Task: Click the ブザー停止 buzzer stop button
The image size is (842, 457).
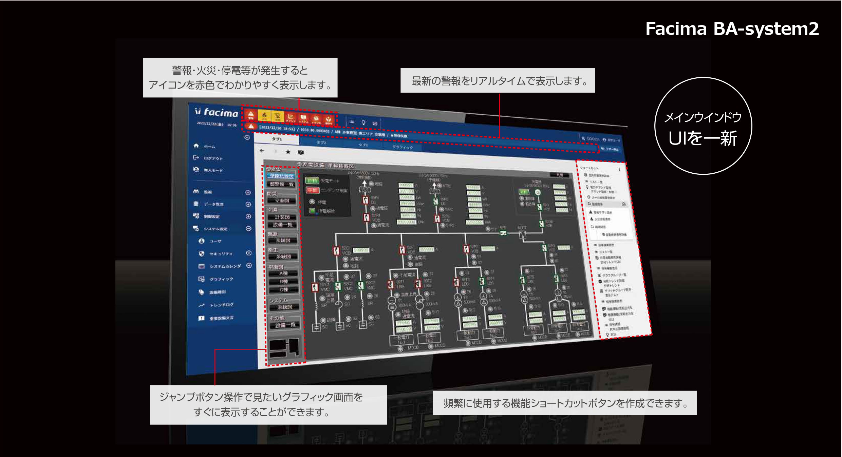Action: pos(610,149)
